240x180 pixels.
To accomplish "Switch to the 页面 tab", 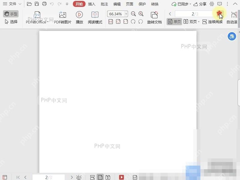I will [x=129, y=4].
